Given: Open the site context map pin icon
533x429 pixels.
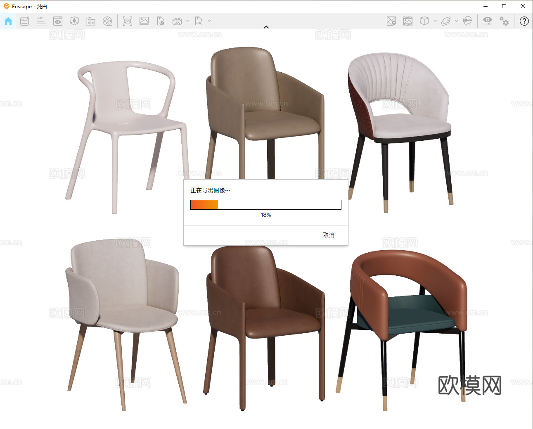Looking at the screenshot, I should tap(391, 21).
